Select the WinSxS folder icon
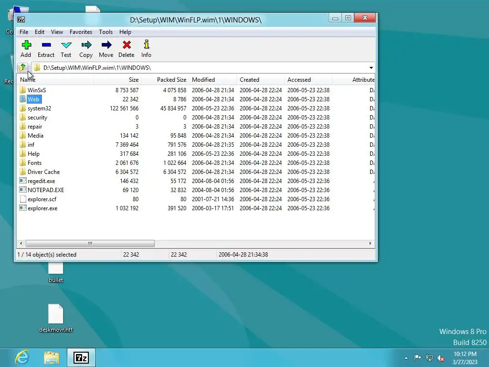Viewport: 489px width, 367px height. point(22,90)
